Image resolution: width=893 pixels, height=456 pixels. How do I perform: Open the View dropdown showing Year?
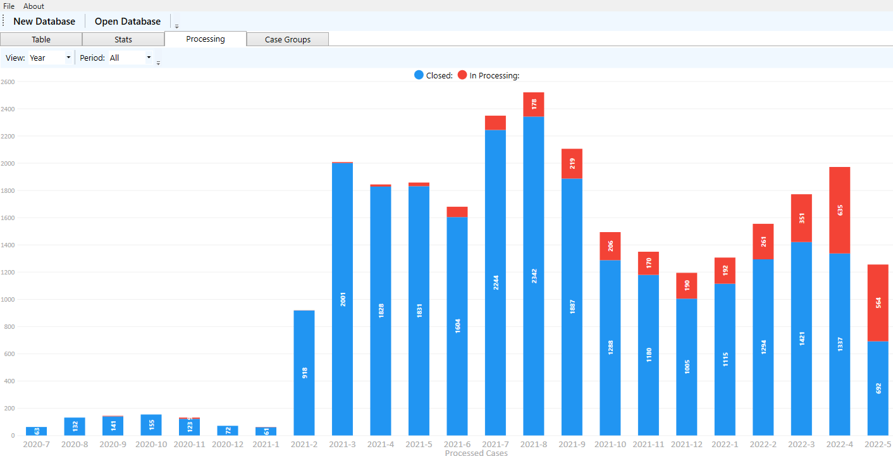(x=51, y=58)
